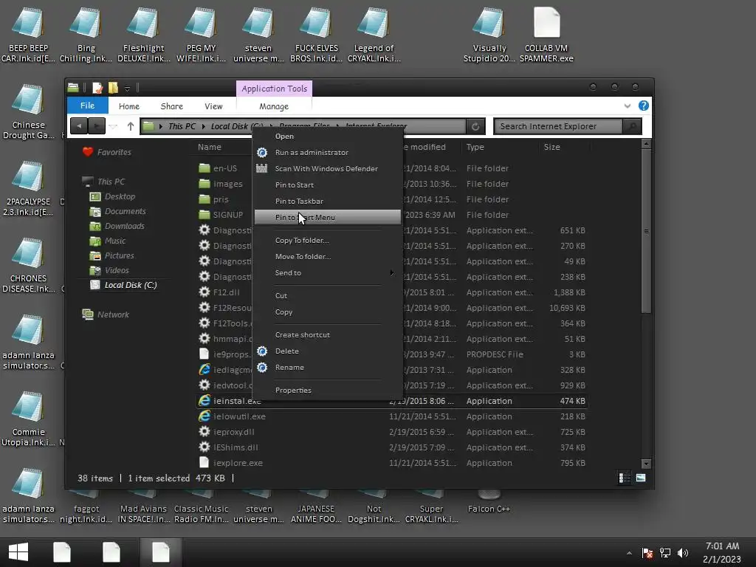
Task: Open Desktop in navigation pane
Action: pyautogui.click(x=120, y=196)
